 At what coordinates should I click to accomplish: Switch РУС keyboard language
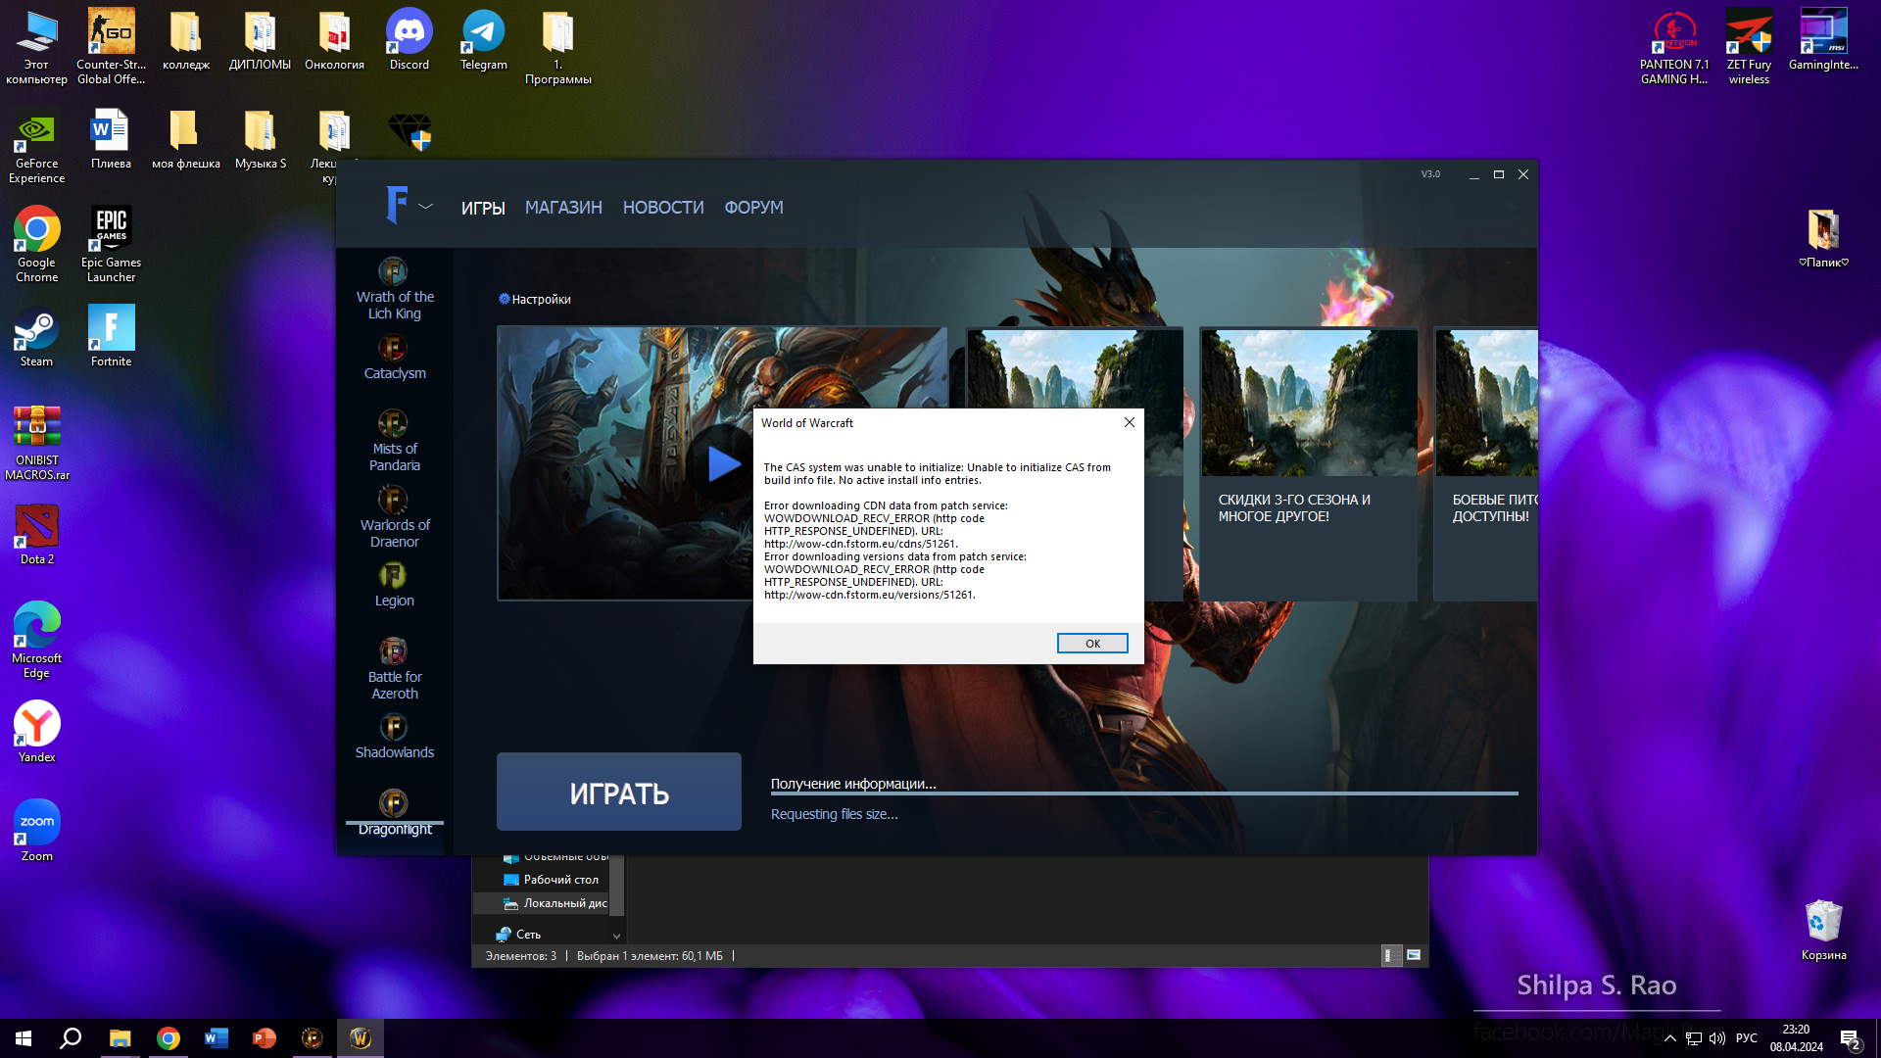click(1747, 1038)
